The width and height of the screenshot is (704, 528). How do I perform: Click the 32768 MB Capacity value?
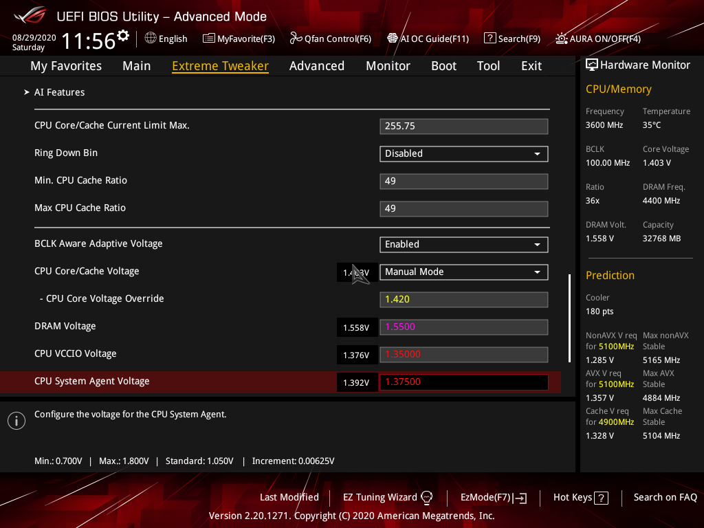coord(662,239)
